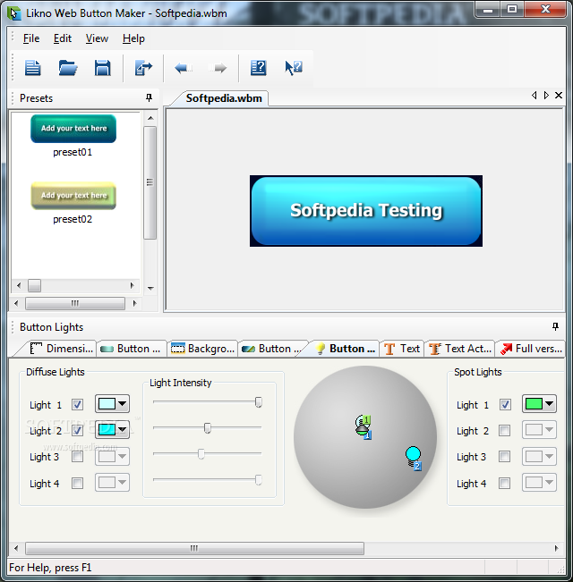Open the Full version tab

click(531, 349)
